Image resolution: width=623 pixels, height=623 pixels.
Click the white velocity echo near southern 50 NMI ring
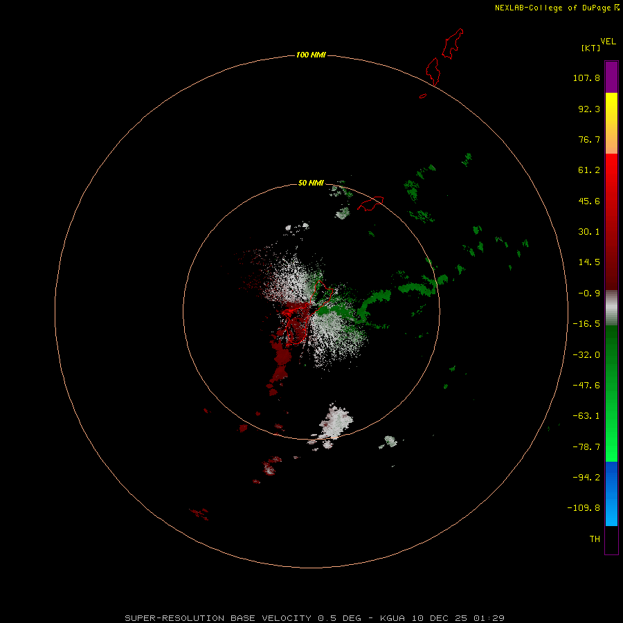point(336,422)
